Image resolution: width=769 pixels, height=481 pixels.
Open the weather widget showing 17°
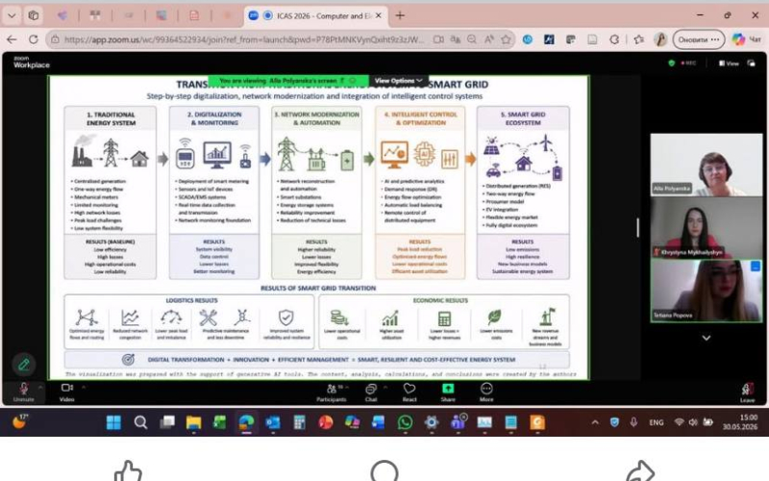pos(19,421)
